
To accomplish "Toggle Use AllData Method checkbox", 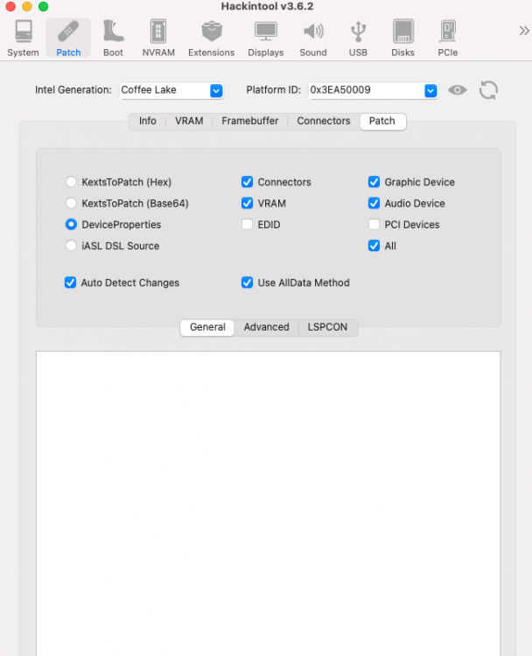I will click(x=247, y=283).
